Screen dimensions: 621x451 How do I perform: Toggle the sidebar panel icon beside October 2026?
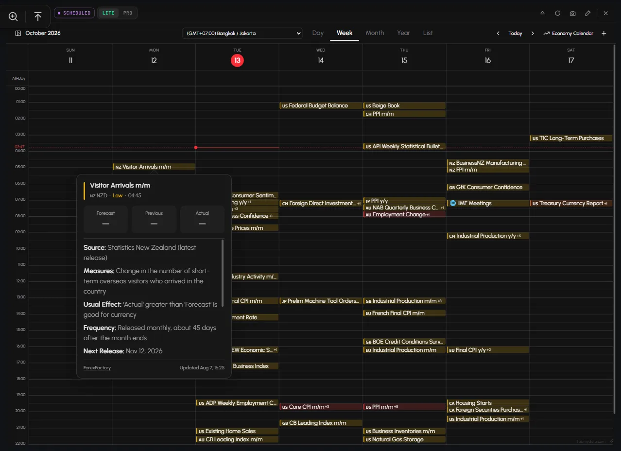pyautogui.click(x=18, y=33)
